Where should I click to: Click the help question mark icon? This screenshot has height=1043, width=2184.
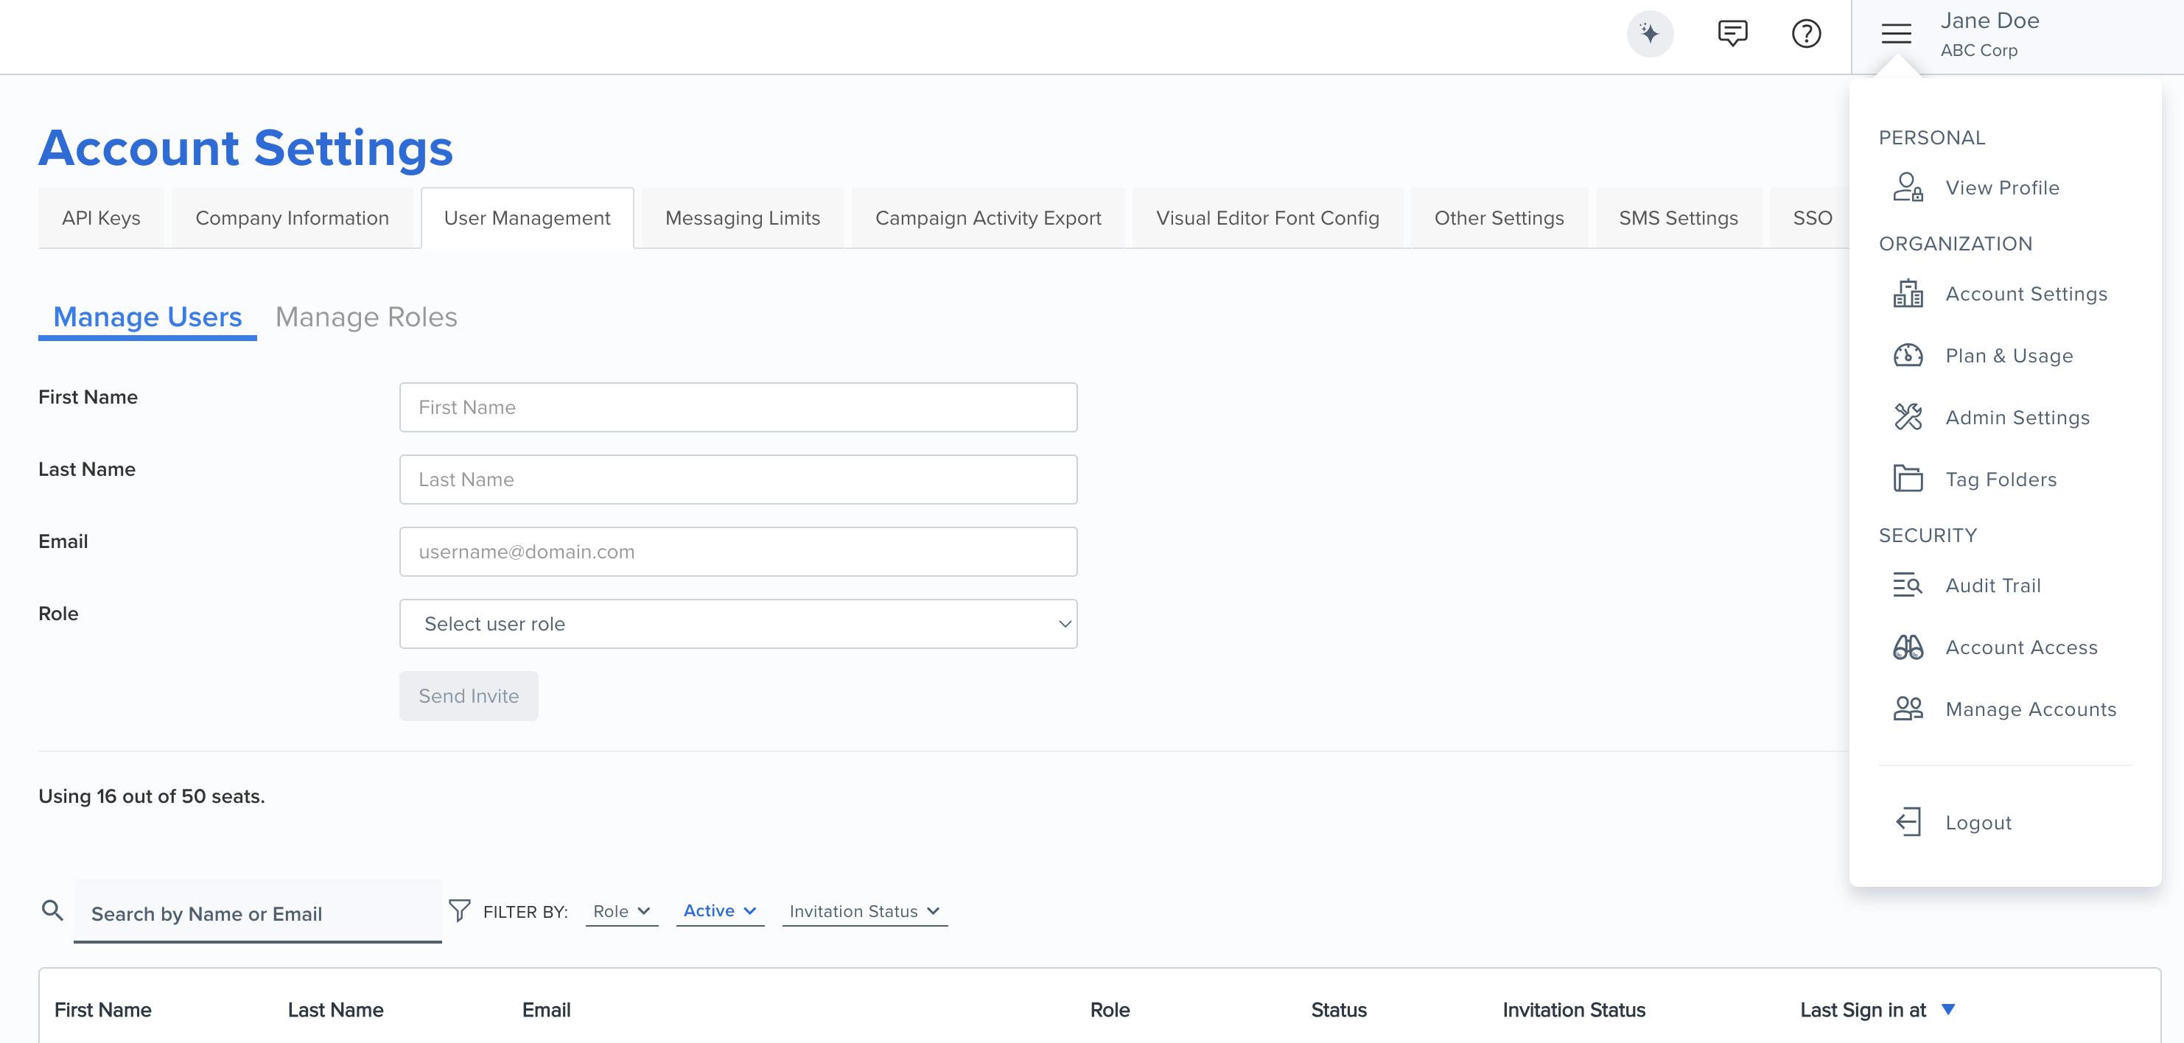pos(1806,34)
